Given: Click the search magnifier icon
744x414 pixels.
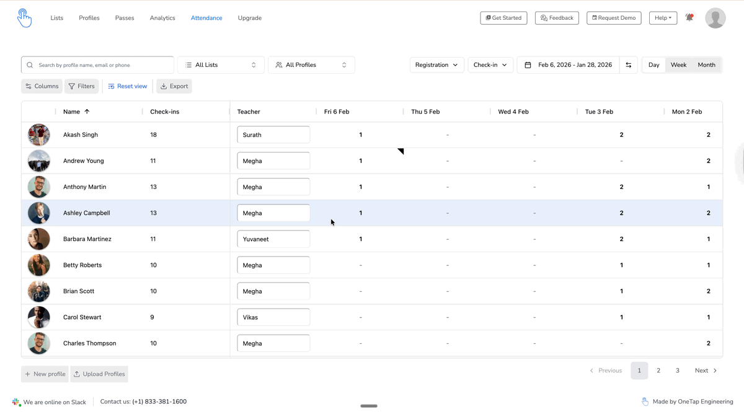Looking at the screenshot, I should pyautogui.click(x=30, y=65).
